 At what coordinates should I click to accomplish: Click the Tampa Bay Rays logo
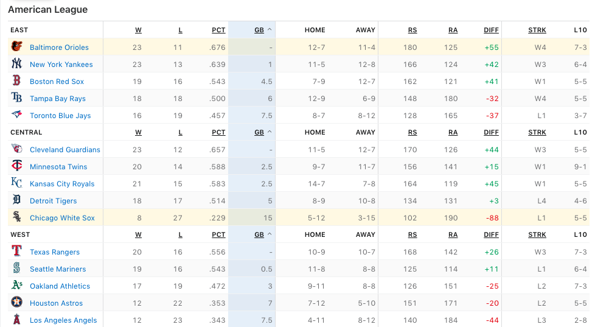16,97
